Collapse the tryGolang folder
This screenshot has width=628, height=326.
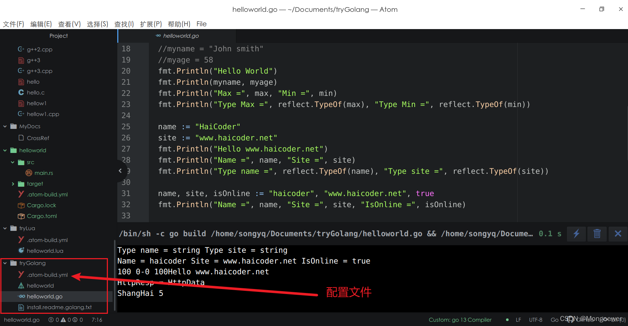(5, 263)
